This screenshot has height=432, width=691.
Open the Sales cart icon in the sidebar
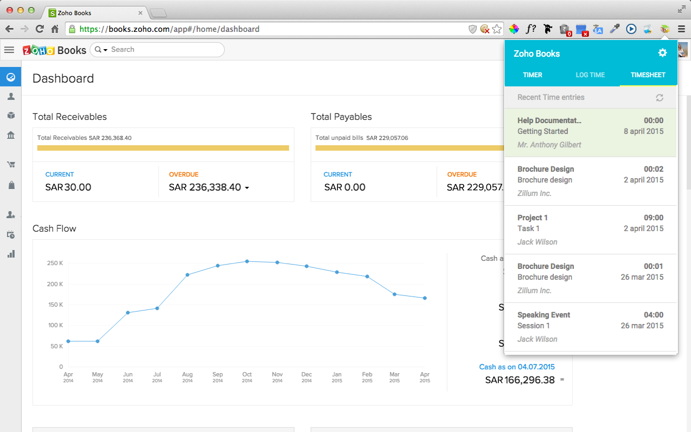click(11, 165)
